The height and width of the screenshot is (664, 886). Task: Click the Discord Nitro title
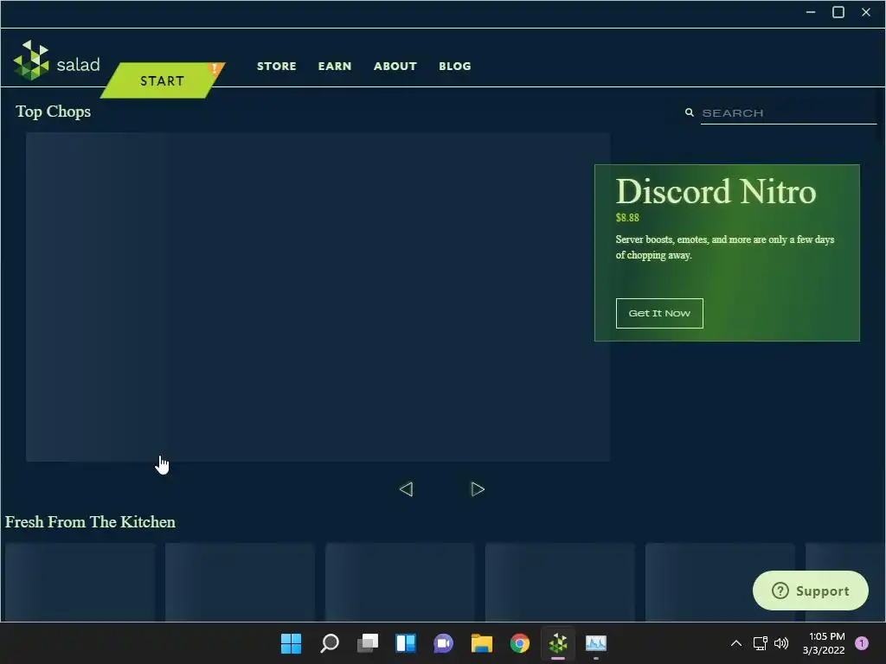[x=716, y=191]
